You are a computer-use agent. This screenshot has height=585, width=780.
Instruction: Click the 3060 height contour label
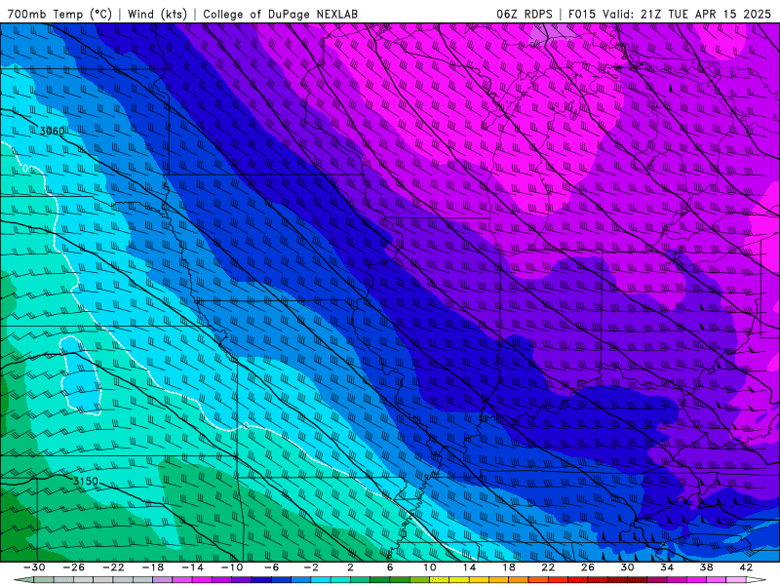pyautogui.click(x=53, y=132)
